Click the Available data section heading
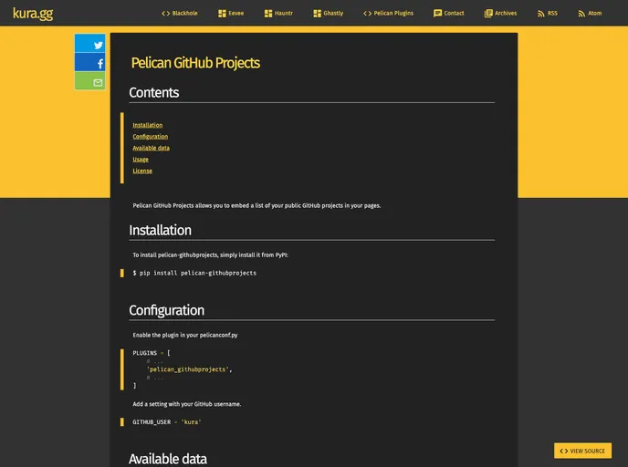The height and width of the screenshot is (467, 628). (168, 459)
